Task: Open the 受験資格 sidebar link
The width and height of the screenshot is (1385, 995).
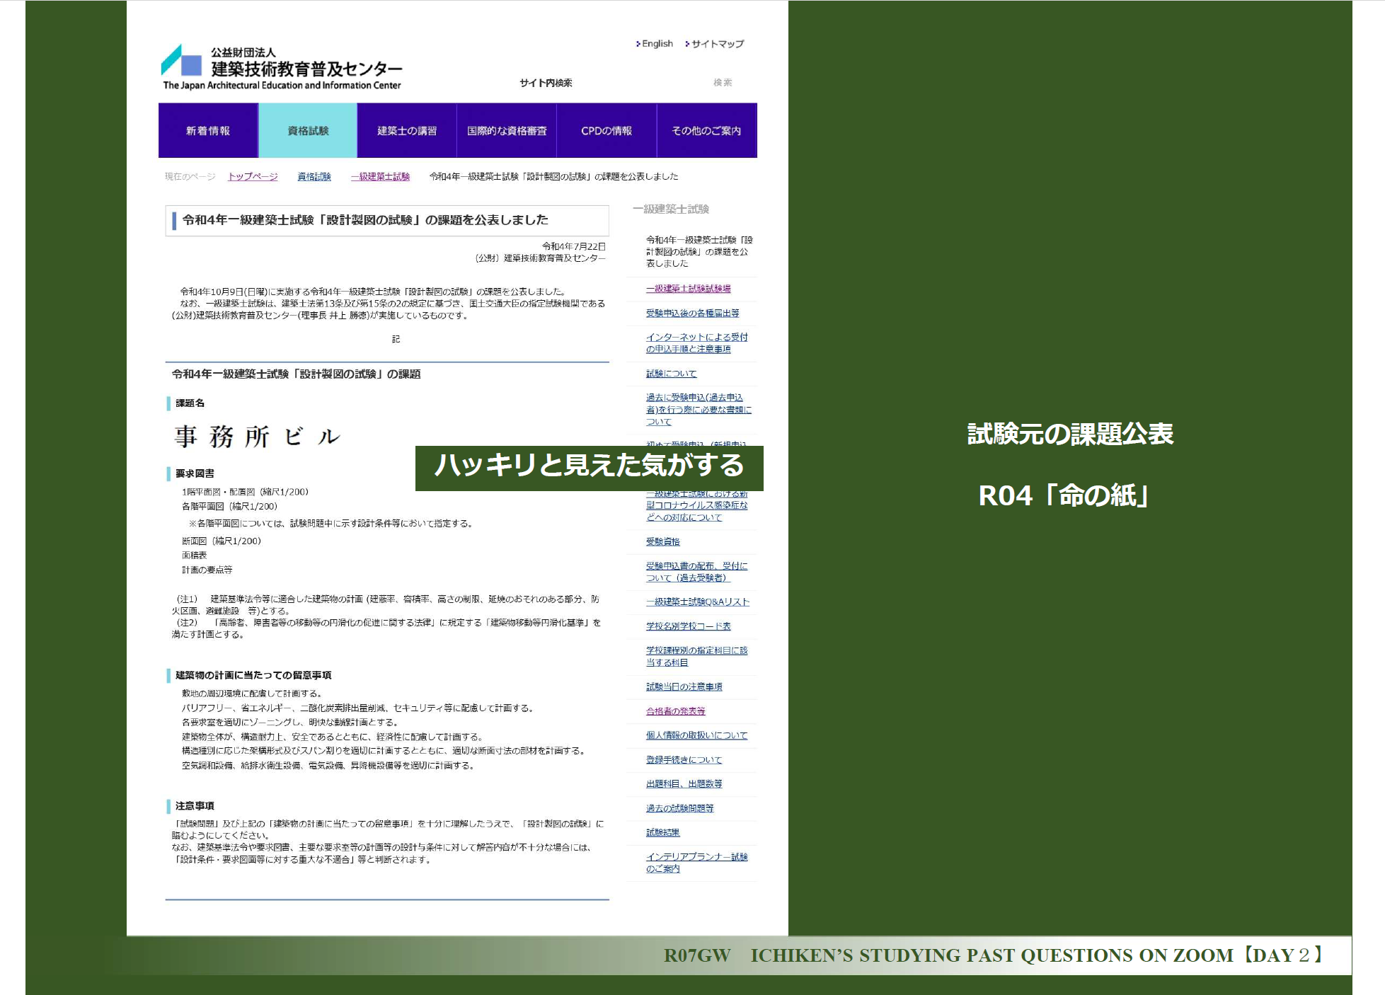Action: [662, 541]
